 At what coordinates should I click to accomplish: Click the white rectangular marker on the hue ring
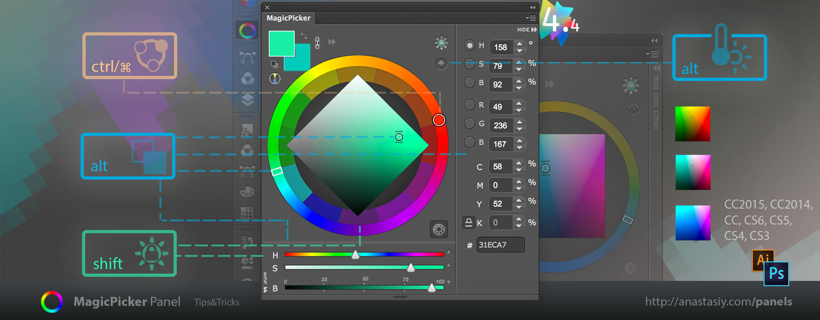click(277, 171)
